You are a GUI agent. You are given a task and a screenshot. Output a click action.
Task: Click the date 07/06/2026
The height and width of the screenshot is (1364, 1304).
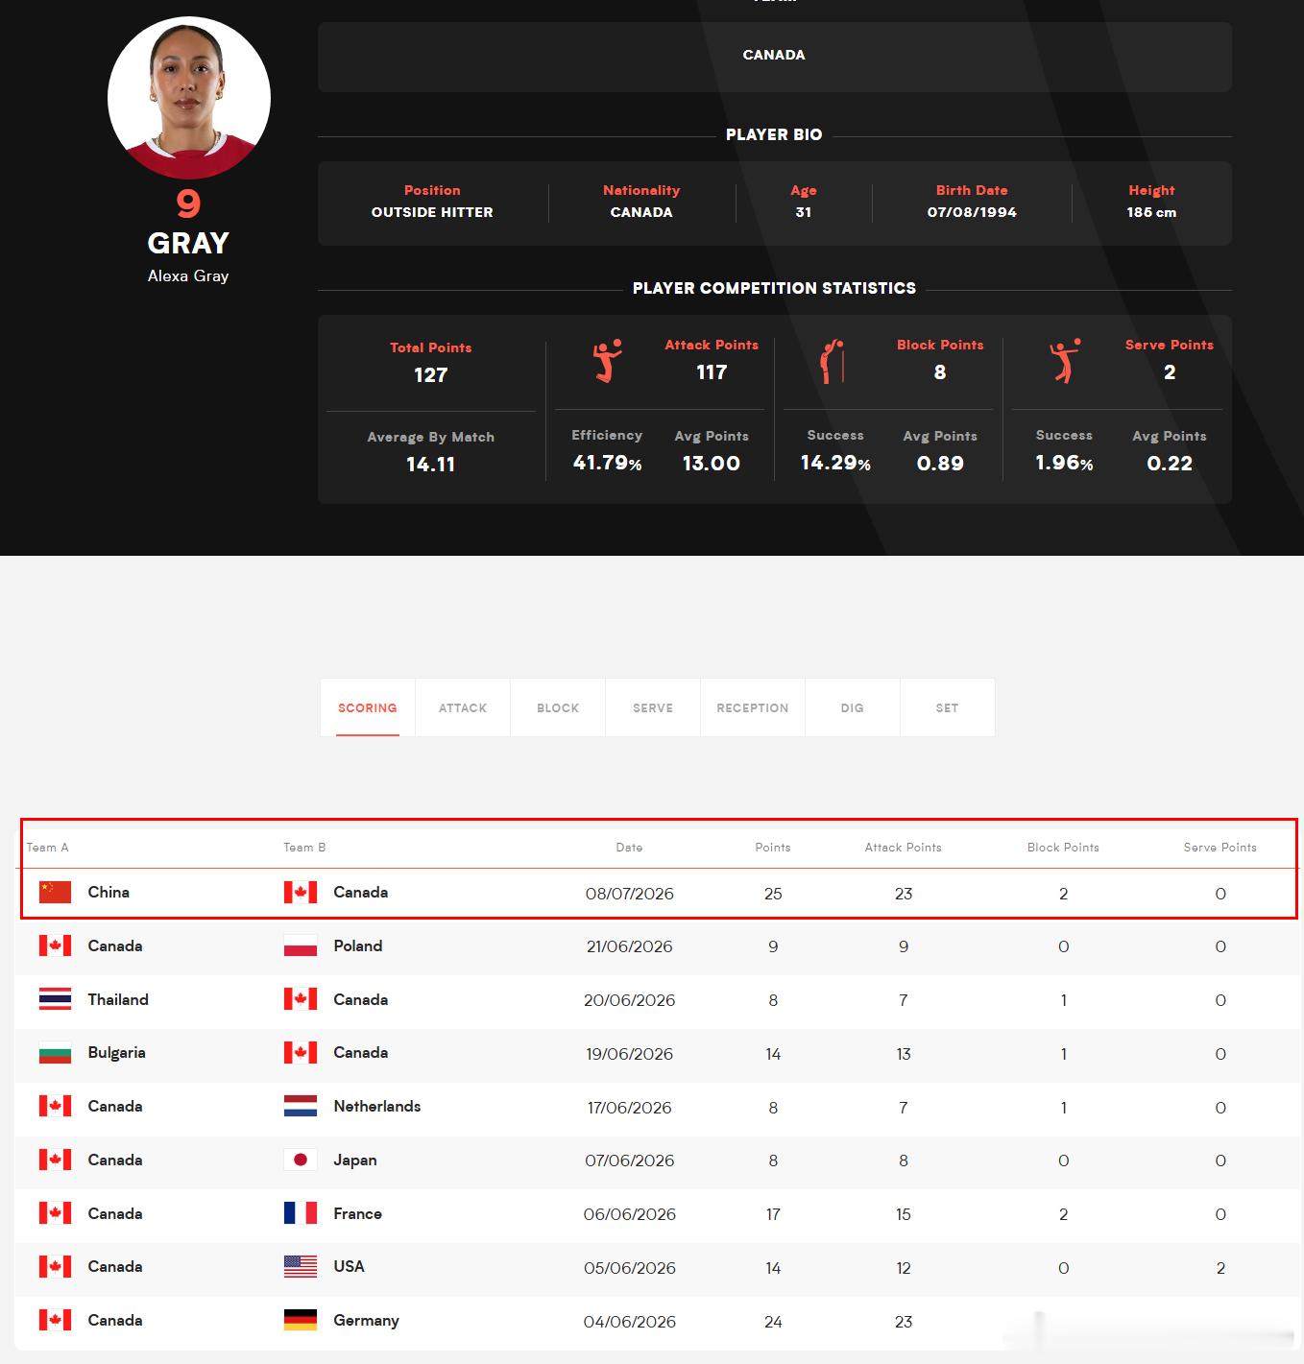[630, 1161]
